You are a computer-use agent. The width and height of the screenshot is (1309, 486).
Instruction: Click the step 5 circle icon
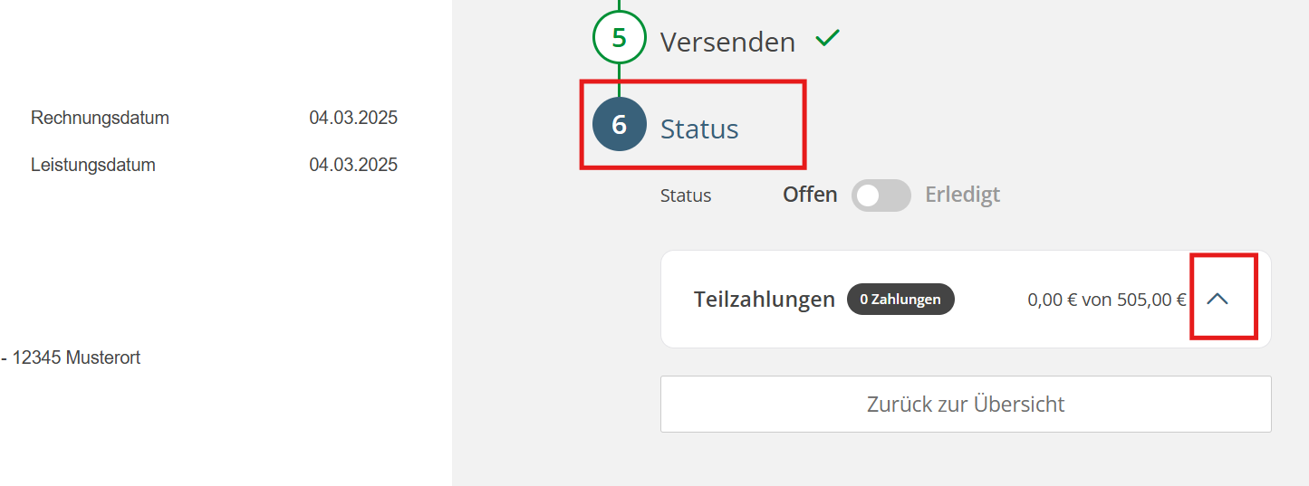[x=619, y=38]
